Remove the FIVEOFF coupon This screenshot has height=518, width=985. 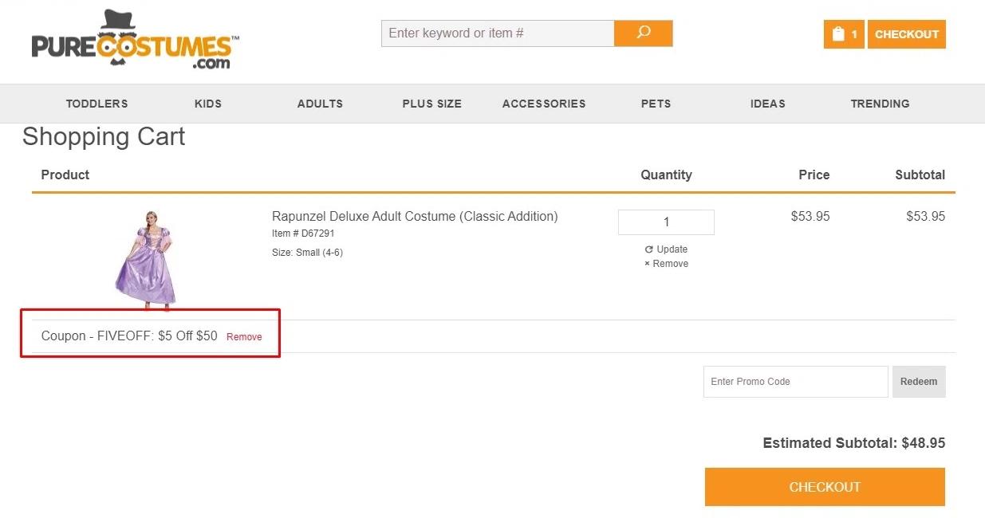244,337
